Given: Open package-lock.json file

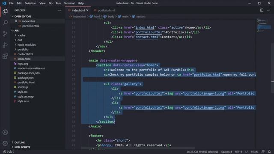Looking at the screenshot, I should click(29, 73).
